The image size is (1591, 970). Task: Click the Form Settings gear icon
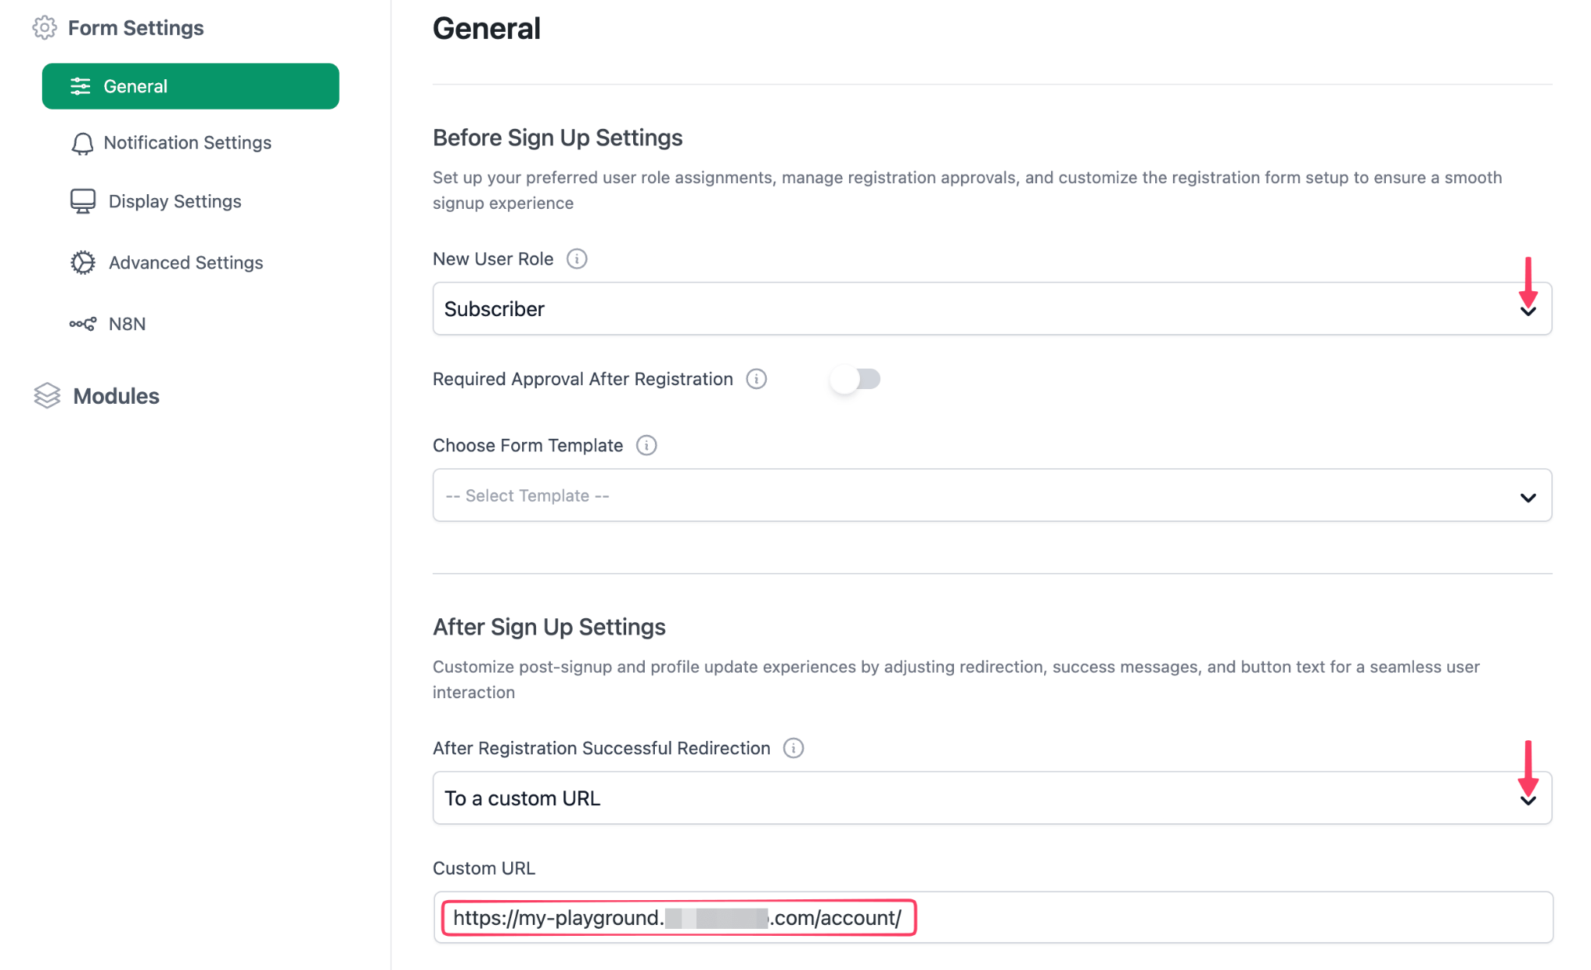pyautogui.click(x=44, y=28)
